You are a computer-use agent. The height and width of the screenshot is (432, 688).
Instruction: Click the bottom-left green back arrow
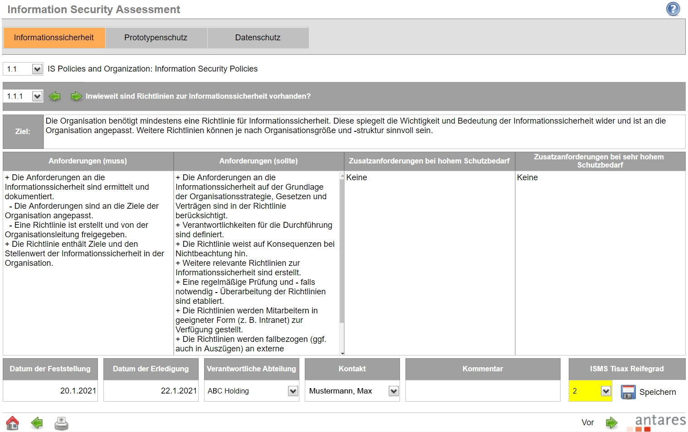tap(37, 423)
